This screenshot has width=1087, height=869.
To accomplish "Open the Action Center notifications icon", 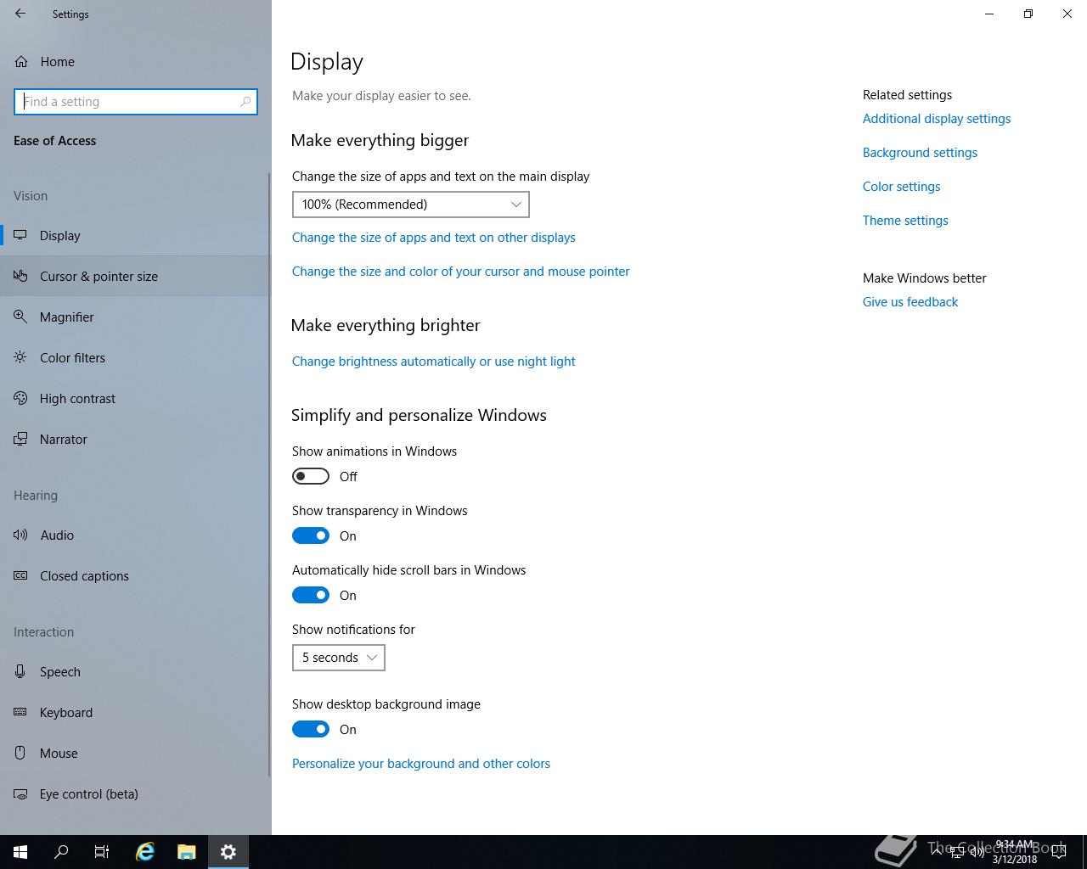I will click(1059, 852).
